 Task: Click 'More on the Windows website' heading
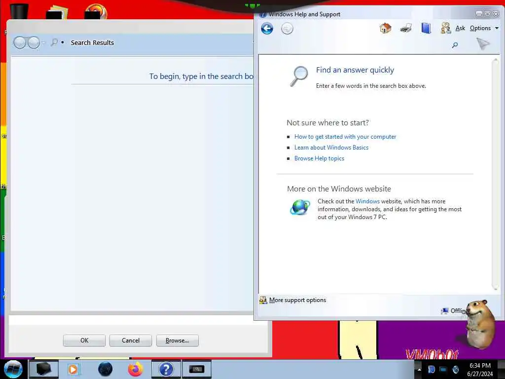pos(339,189)
